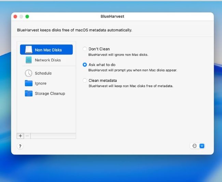Select the Clean metadata radio option
Screen dimensions: 222x182
coord(85,80)
